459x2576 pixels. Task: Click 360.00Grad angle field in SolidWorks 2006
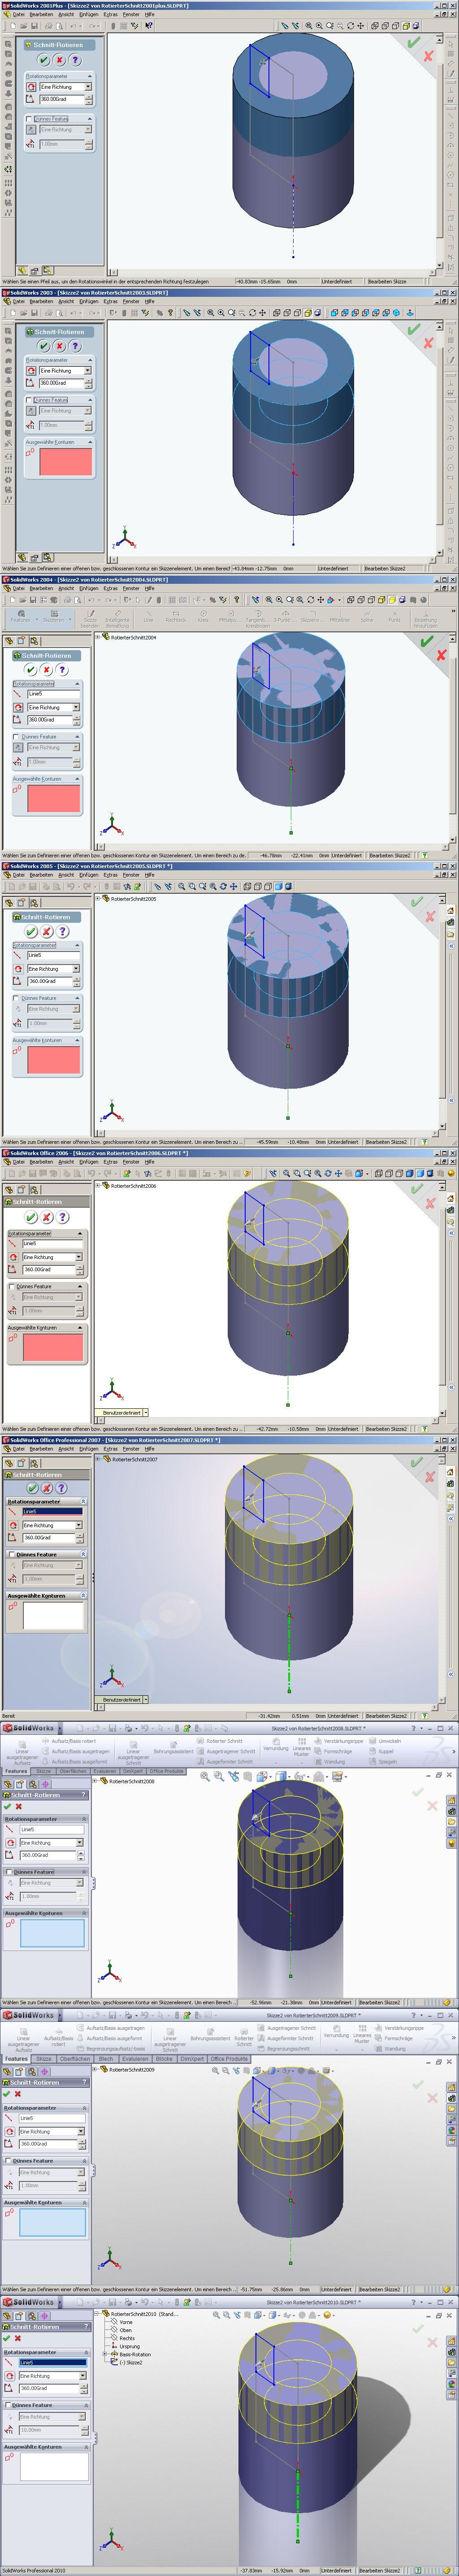(49, 1269)
